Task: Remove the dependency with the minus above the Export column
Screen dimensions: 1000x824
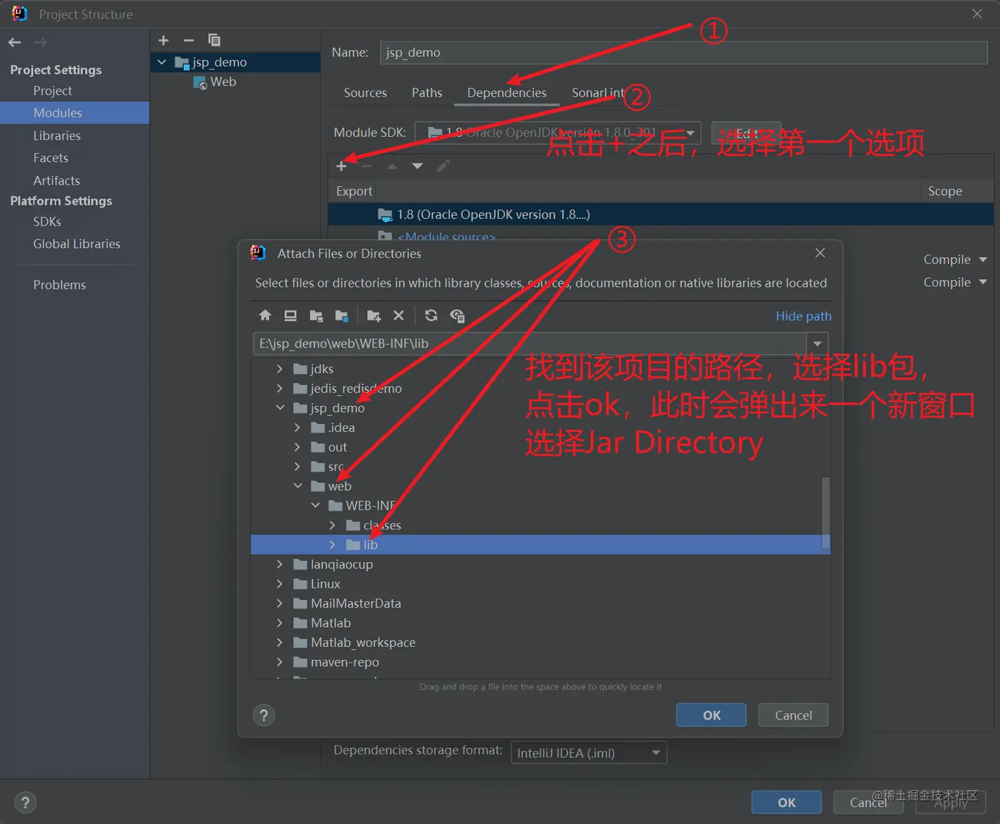Action: [x=366, y=166]
